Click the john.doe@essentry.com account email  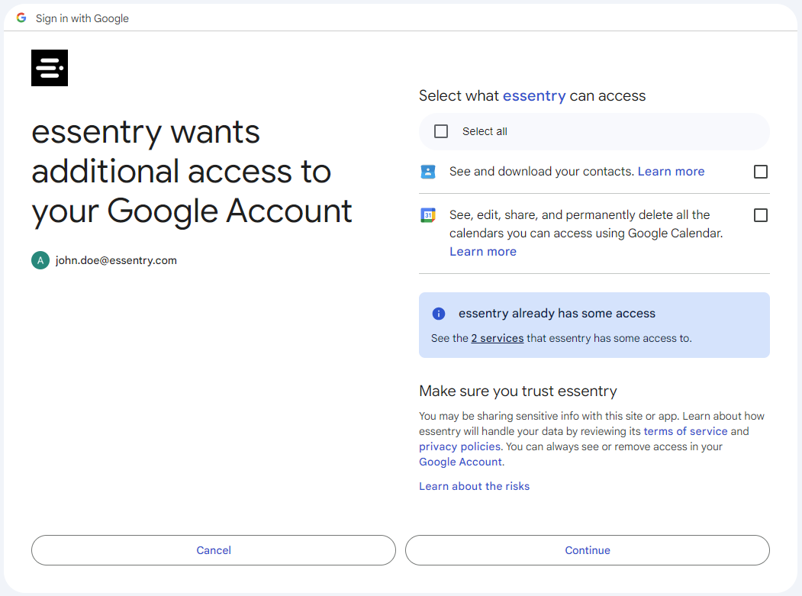[116, 260]
